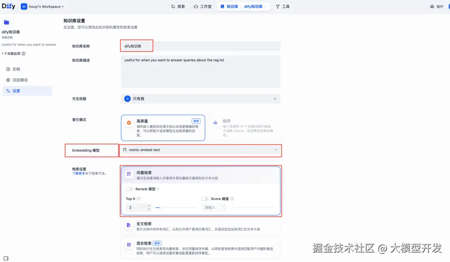The height and width of the screenshot is (262, 450).
Task: Click the sliders icon next to 设置
Action: click(x=8, y=91)
